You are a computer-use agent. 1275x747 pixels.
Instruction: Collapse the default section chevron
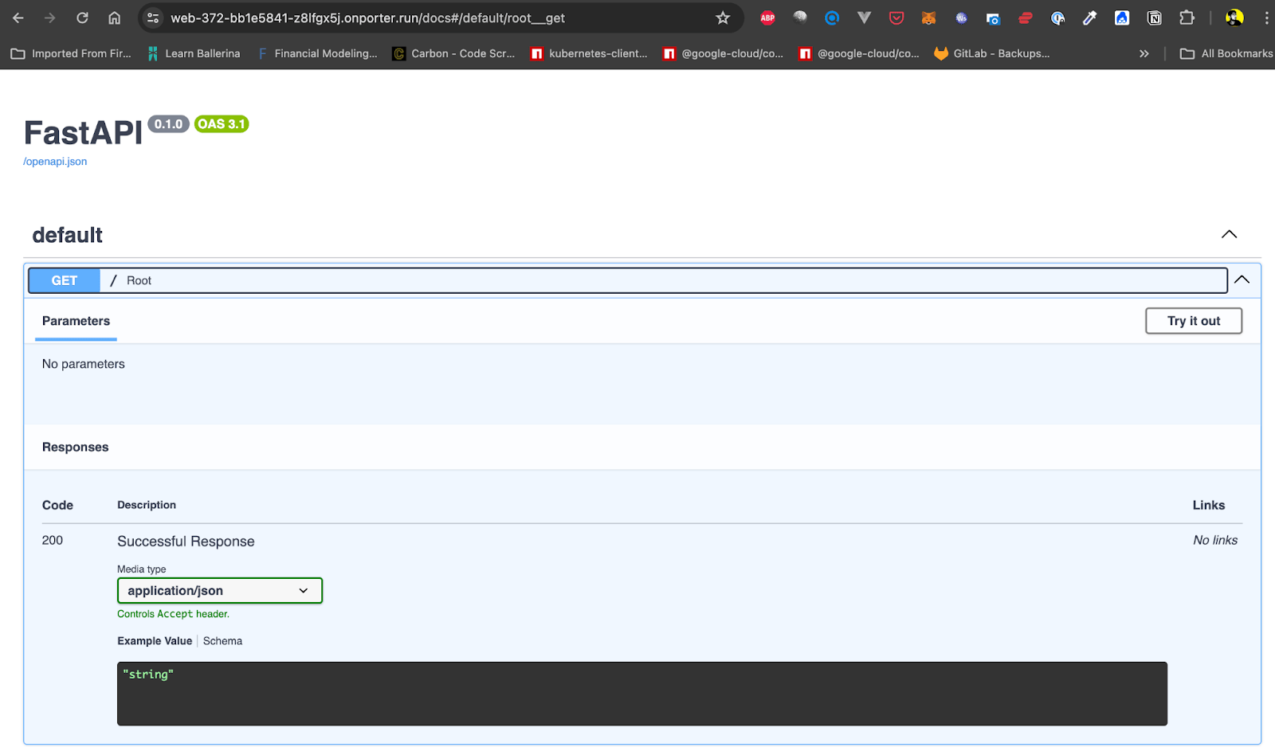pyautogui.click(x=1230, y=234)
